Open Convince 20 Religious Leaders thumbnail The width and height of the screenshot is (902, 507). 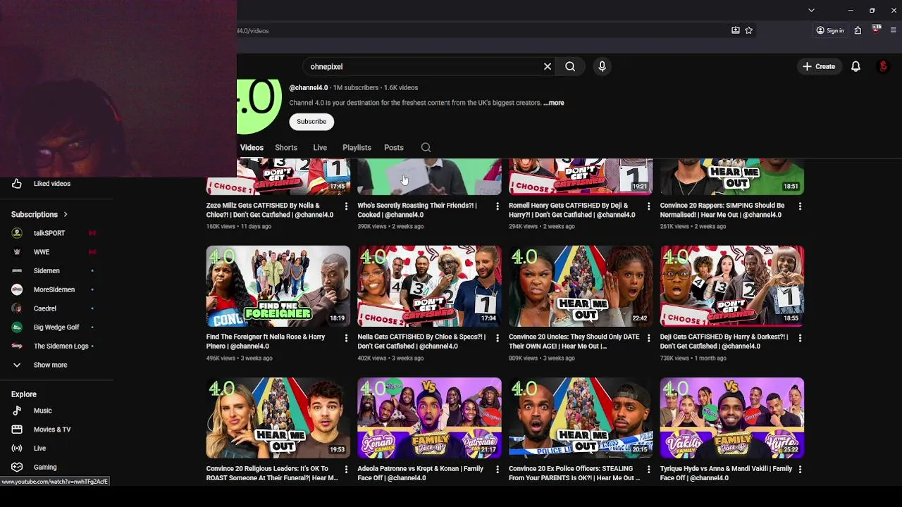pyautogui.click(x=278, y=418)
